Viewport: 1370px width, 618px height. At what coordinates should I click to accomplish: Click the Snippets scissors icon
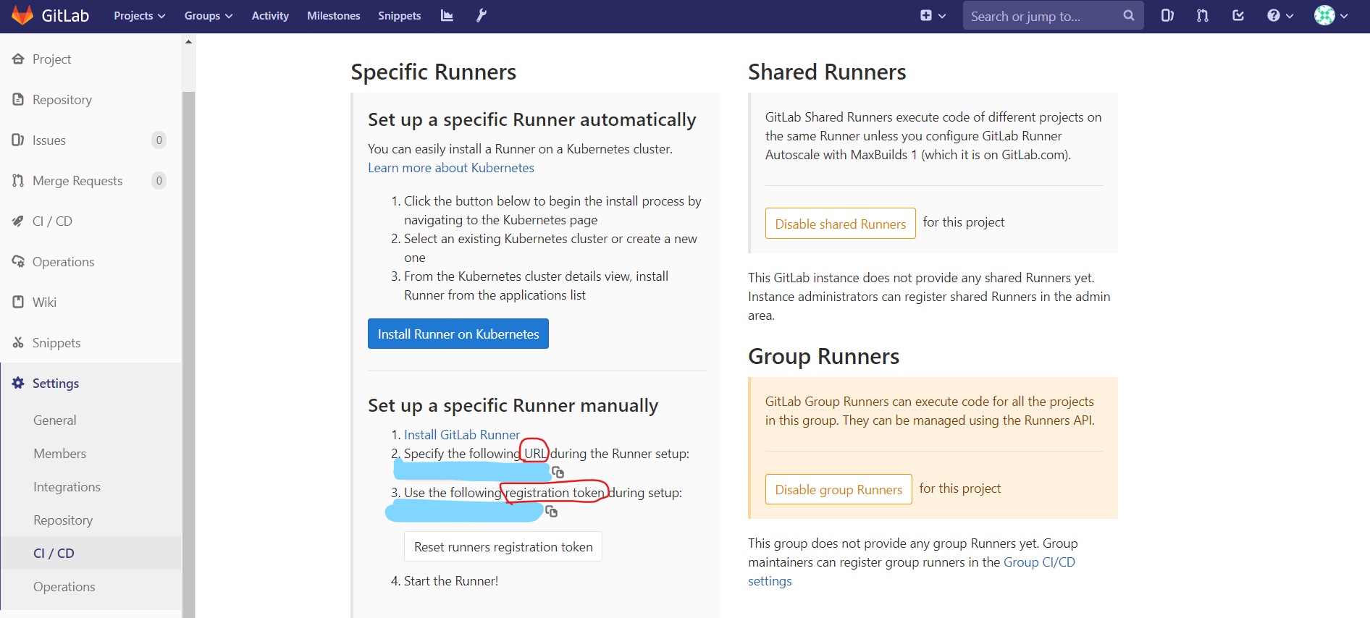pos(18,342)
